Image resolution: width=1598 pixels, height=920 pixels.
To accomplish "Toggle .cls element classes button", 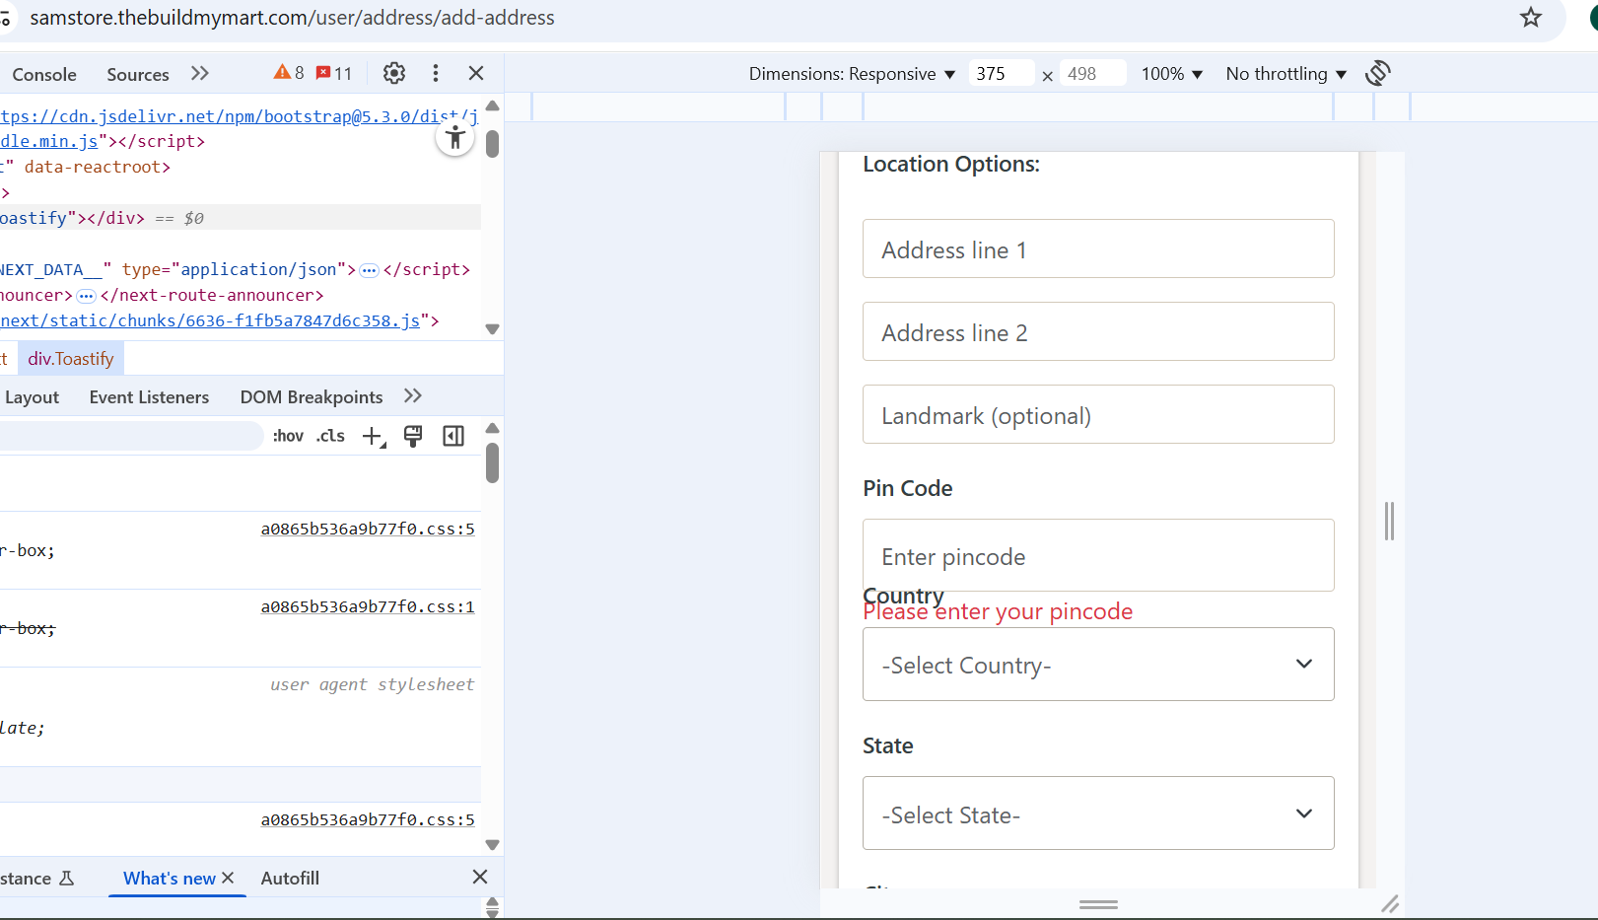I will (330, 436).
